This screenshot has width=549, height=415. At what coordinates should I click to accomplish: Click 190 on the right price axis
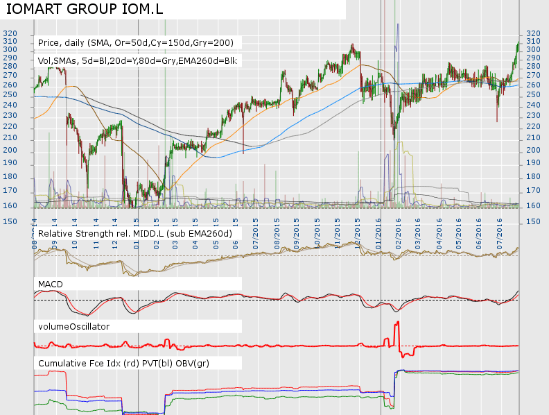533,162
